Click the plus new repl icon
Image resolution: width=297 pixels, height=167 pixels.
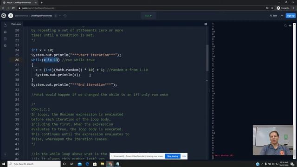click(x=282, y=16)
